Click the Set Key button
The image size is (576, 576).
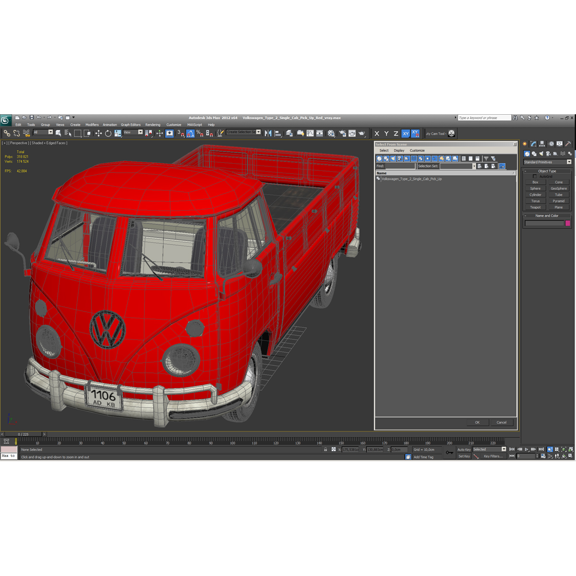click(464, 456)
